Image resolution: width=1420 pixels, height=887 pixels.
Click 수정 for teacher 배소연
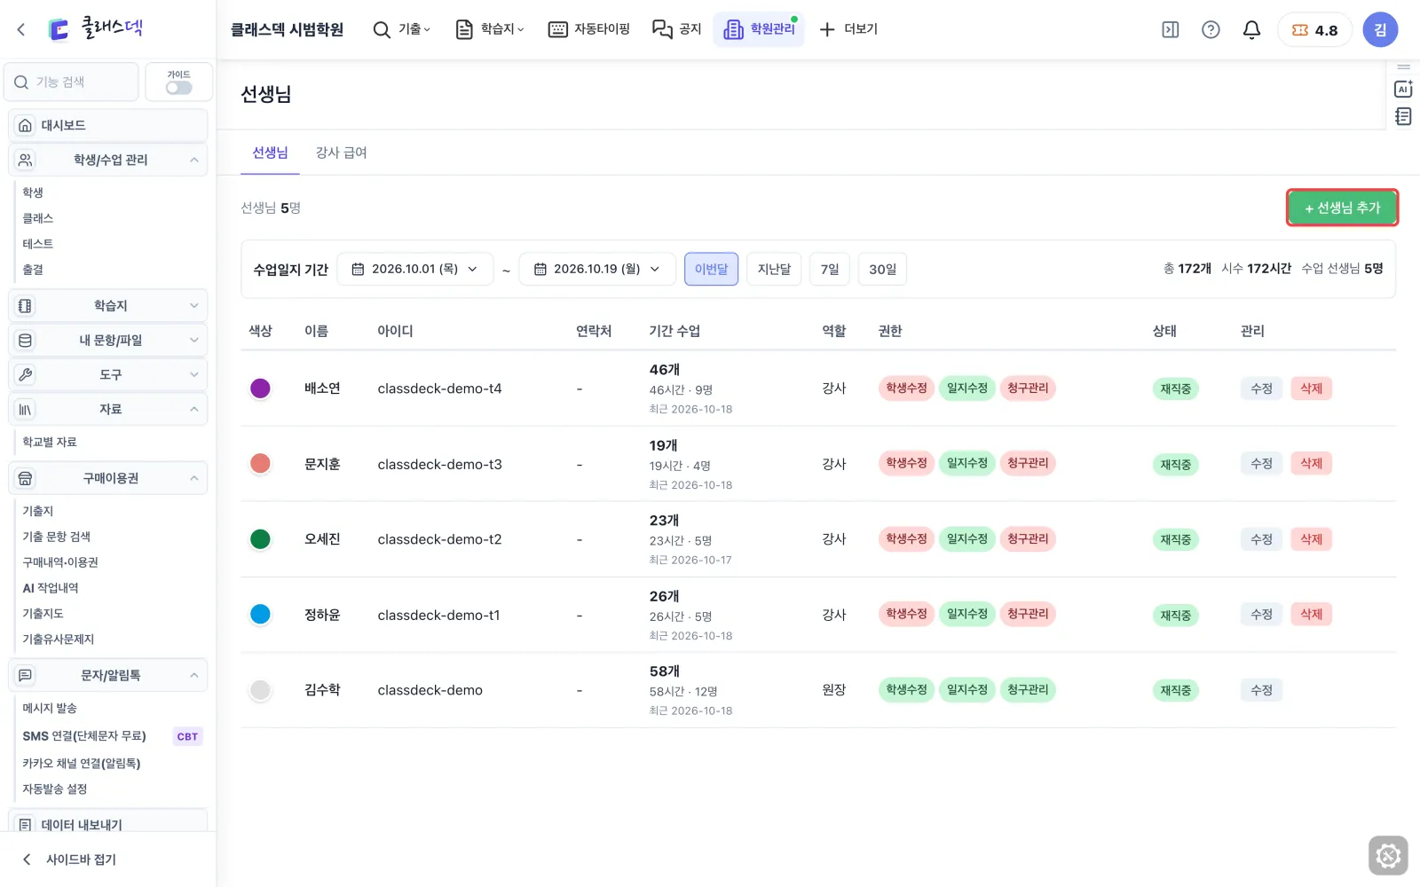[1261, 389]
